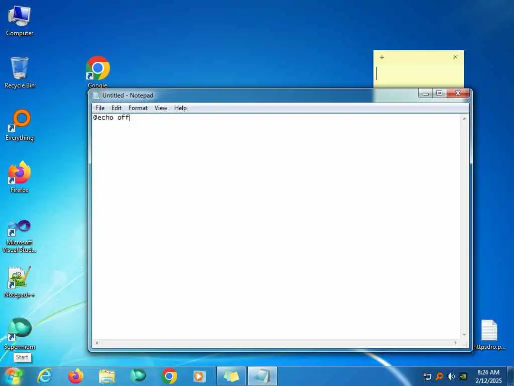Minimize the Notepad window
514x386 pixels.
click(426, 93)
